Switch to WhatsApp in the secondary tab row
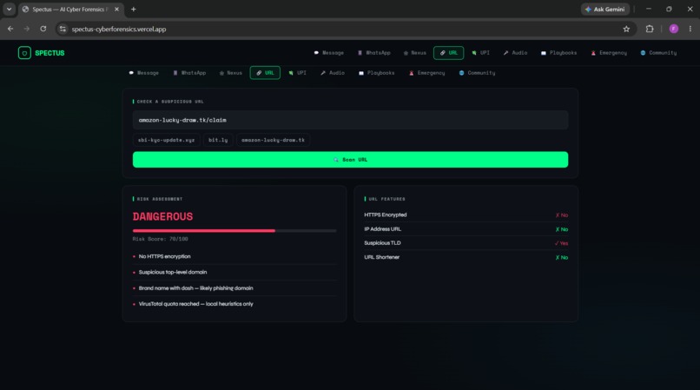 click(x=189, y=73)
